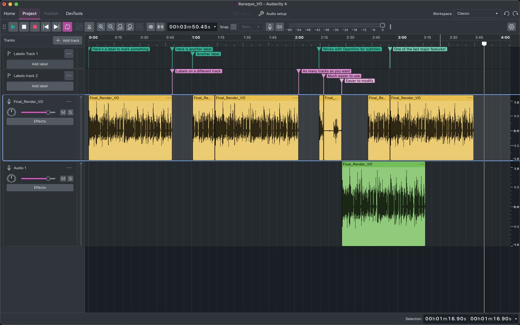Click the speaker playback meter icon
520x325 pixels.
click(279, 27)
